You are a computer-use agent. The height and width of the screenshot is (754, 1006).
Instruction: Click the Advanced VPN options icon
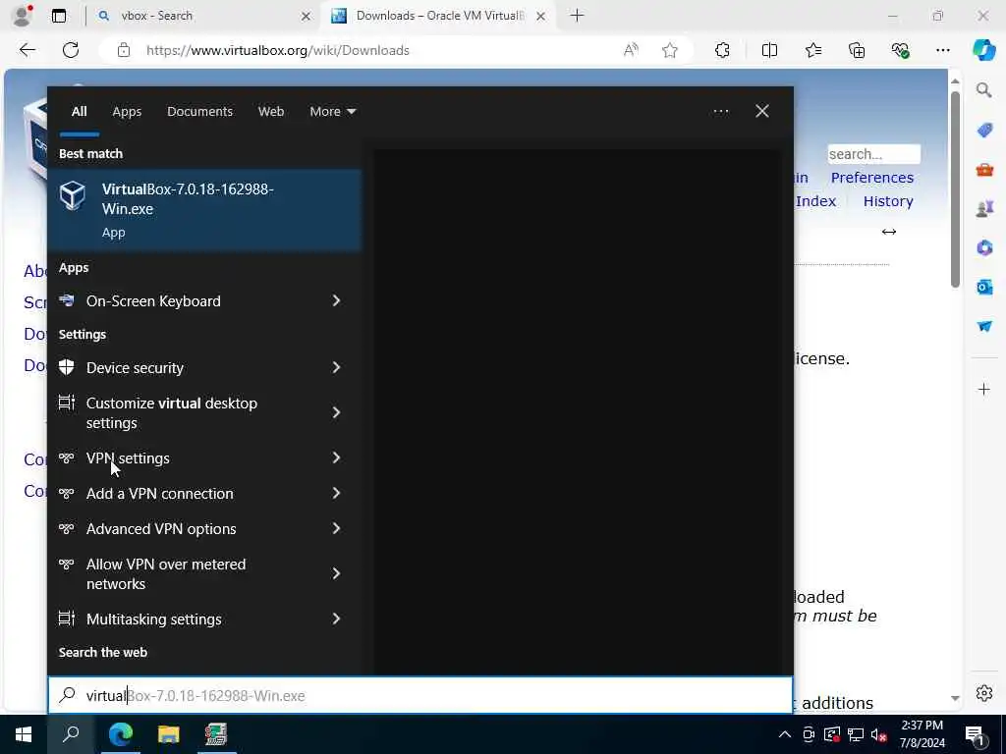[x=66, y=528]
